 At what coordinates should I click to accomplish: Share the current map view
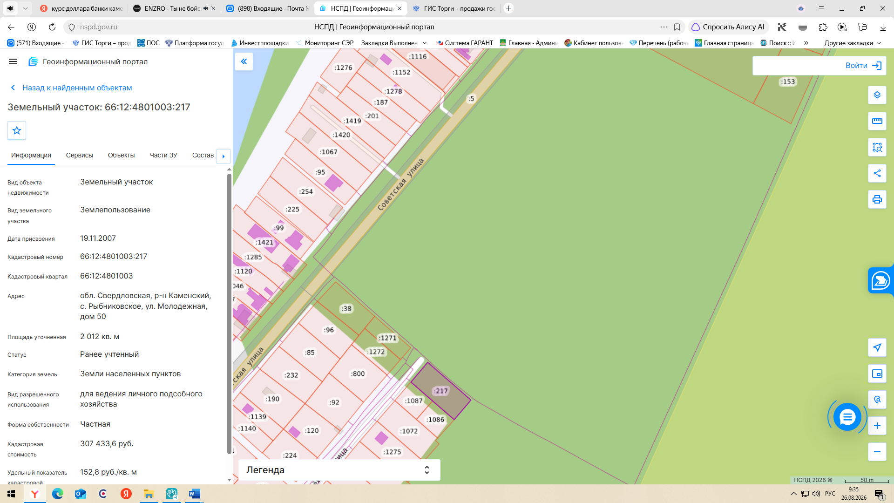pyautogui.click(x=877, y=173)
